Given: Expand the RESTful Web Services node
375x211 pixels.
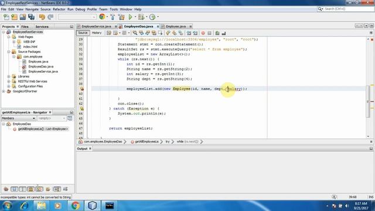Looking at the screenshot, I should tap(9, 81).
